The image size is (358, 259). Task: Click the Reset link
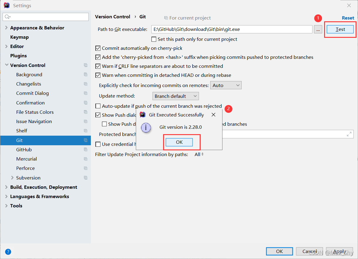coord(348,18)
